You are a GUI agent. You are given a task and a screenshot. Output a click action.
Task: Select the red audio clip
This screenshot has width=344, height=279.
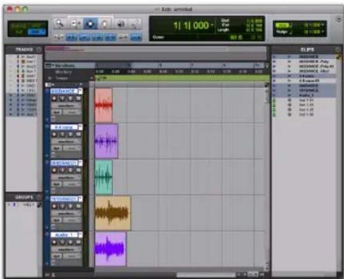click(103, 105)
